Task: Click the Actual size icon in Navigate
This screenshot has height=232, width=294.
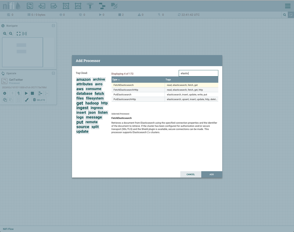Action: tap(24, 34)
